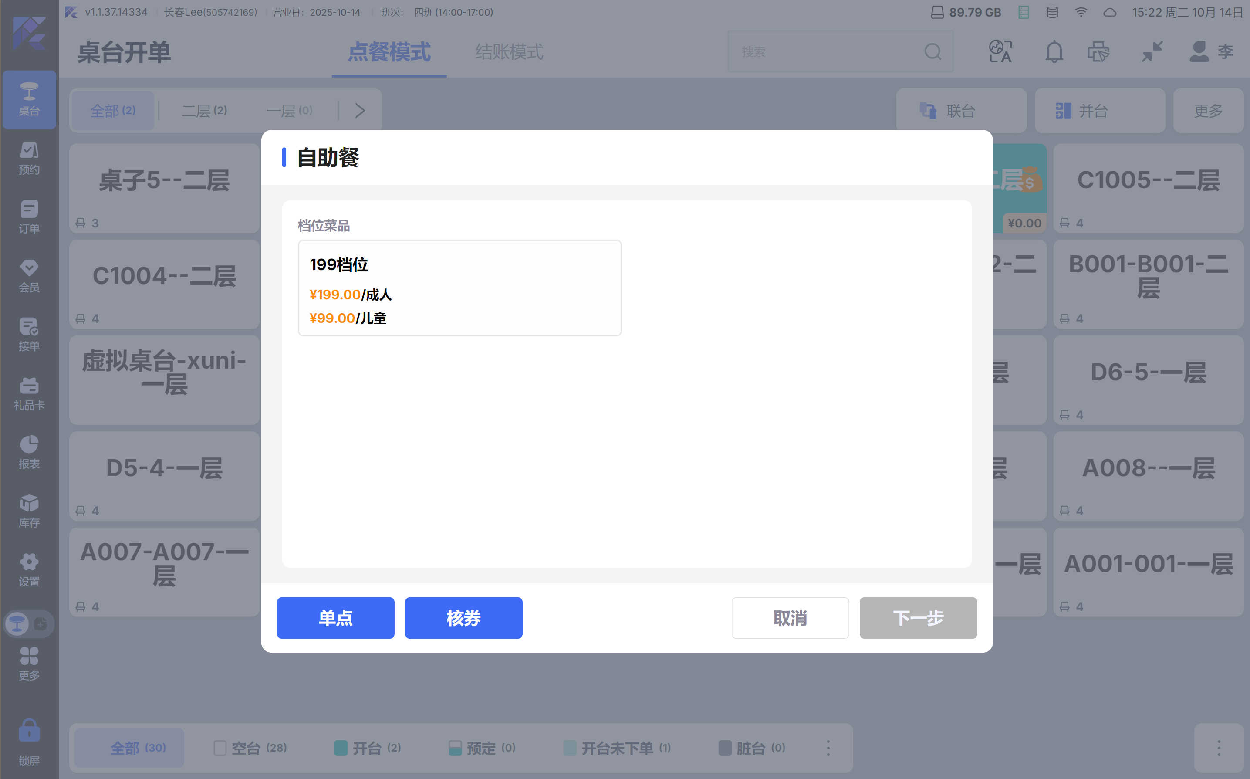Viewport: 1250px width, 779px height.
Task: Open 库存 inventory box icon
Action: 29,511
